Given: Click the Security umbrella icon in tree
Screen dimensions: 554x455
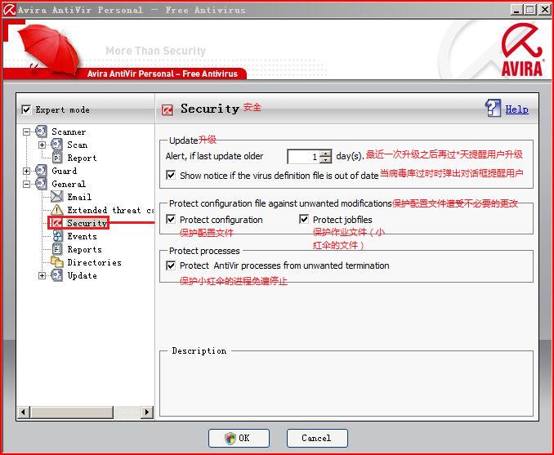Looking at the screenshot, I should [x=56, y=223].
